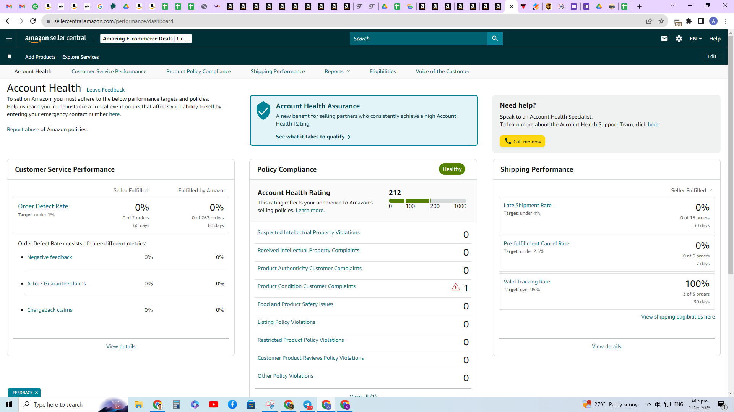The height and width of the screenshot is (412, 734).
Task: View the Voice of the Customer tab
Action: [x=443, y=71]
